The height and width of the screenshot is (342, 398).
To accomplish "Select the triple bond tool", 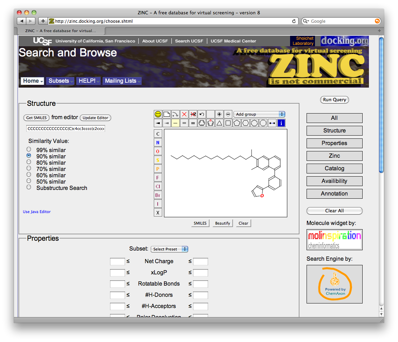I will click(x=193, y=123).
